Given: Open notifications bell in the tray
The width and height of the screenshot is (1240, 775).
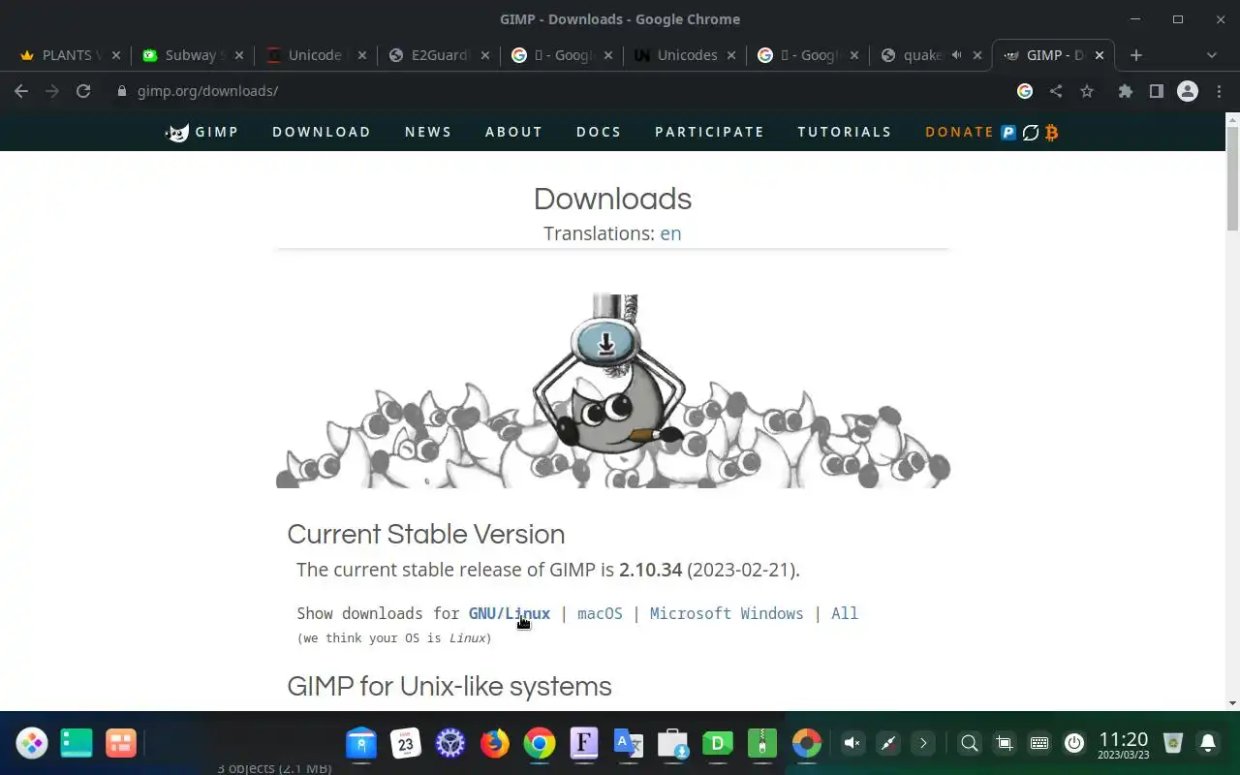Looking at the screenshot, I should point(1208,743).
